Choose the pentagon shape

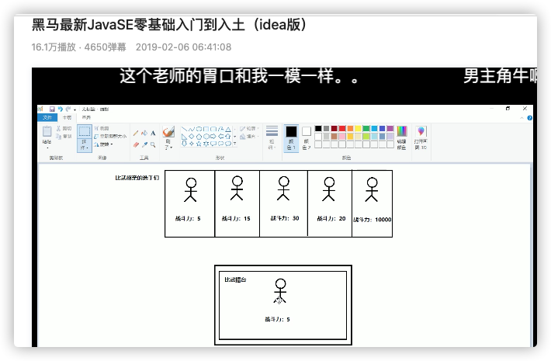pos(199,137)
